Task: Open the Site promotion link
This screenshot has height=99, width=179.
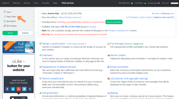Action: coord(50,93)
